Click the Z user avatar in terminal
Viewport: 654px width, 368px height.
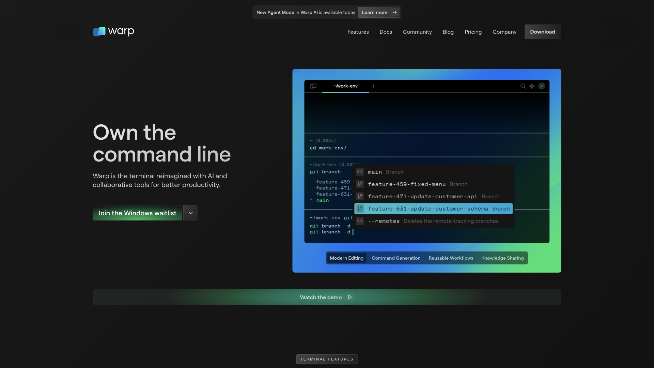coord(542,86)
